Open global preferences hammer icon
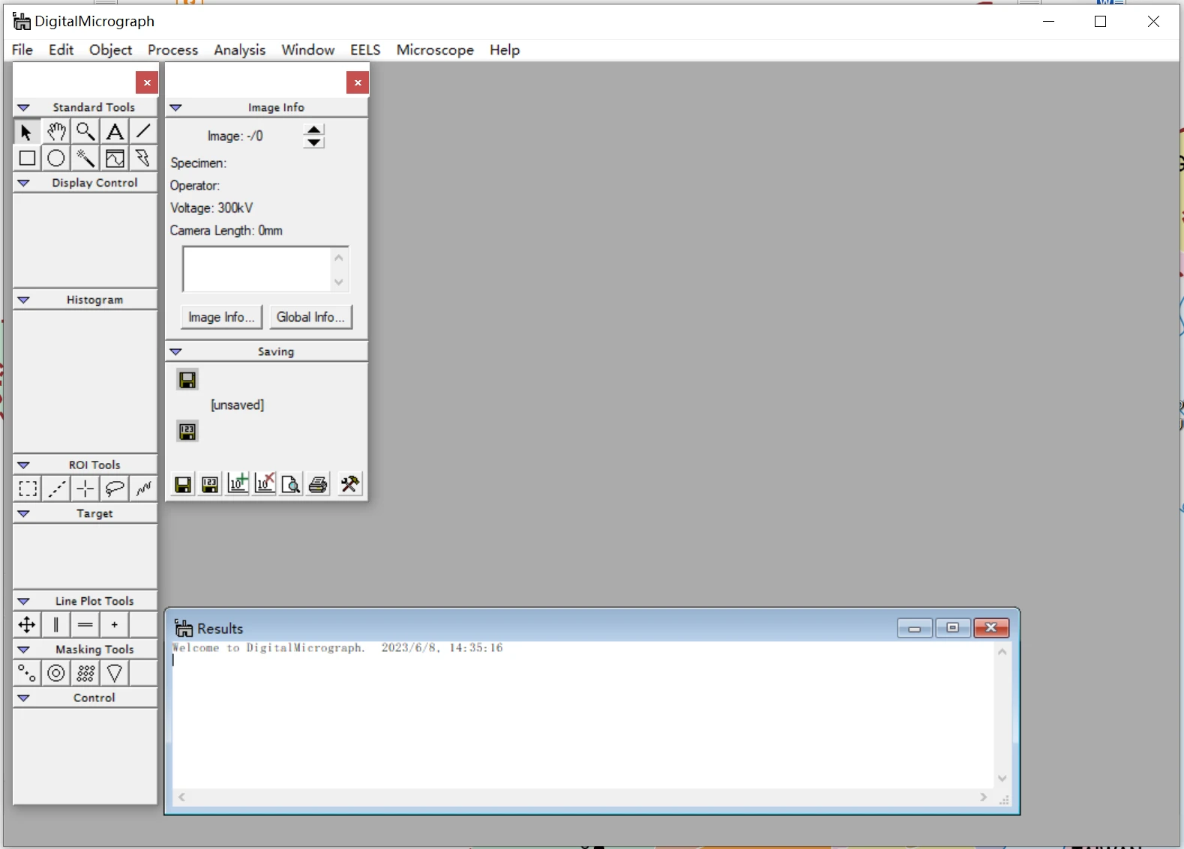 click(349, 484)
